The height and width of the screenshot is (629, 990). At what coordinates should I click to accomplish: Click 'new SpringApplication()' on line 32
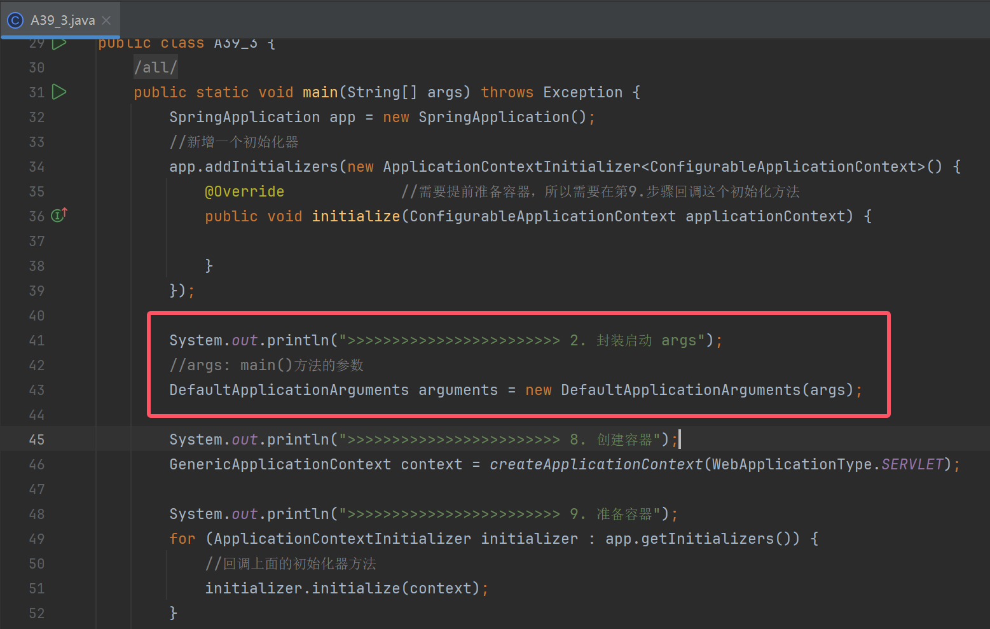(485, 117)
